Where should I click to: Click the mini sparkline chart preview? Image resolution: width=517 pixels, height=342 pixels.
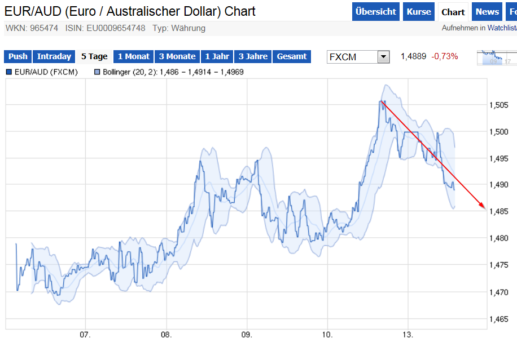pyautogui.click(x=496, y=58)
